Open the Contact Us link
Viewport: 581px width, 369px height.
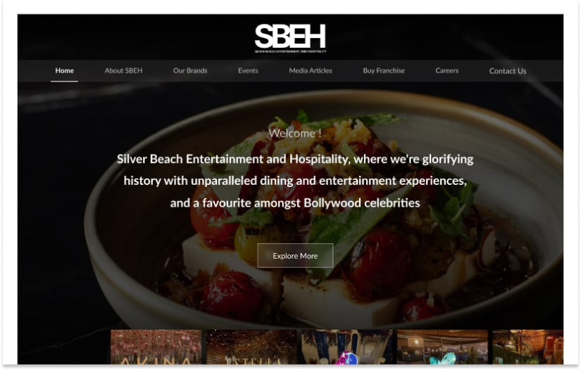508,71
